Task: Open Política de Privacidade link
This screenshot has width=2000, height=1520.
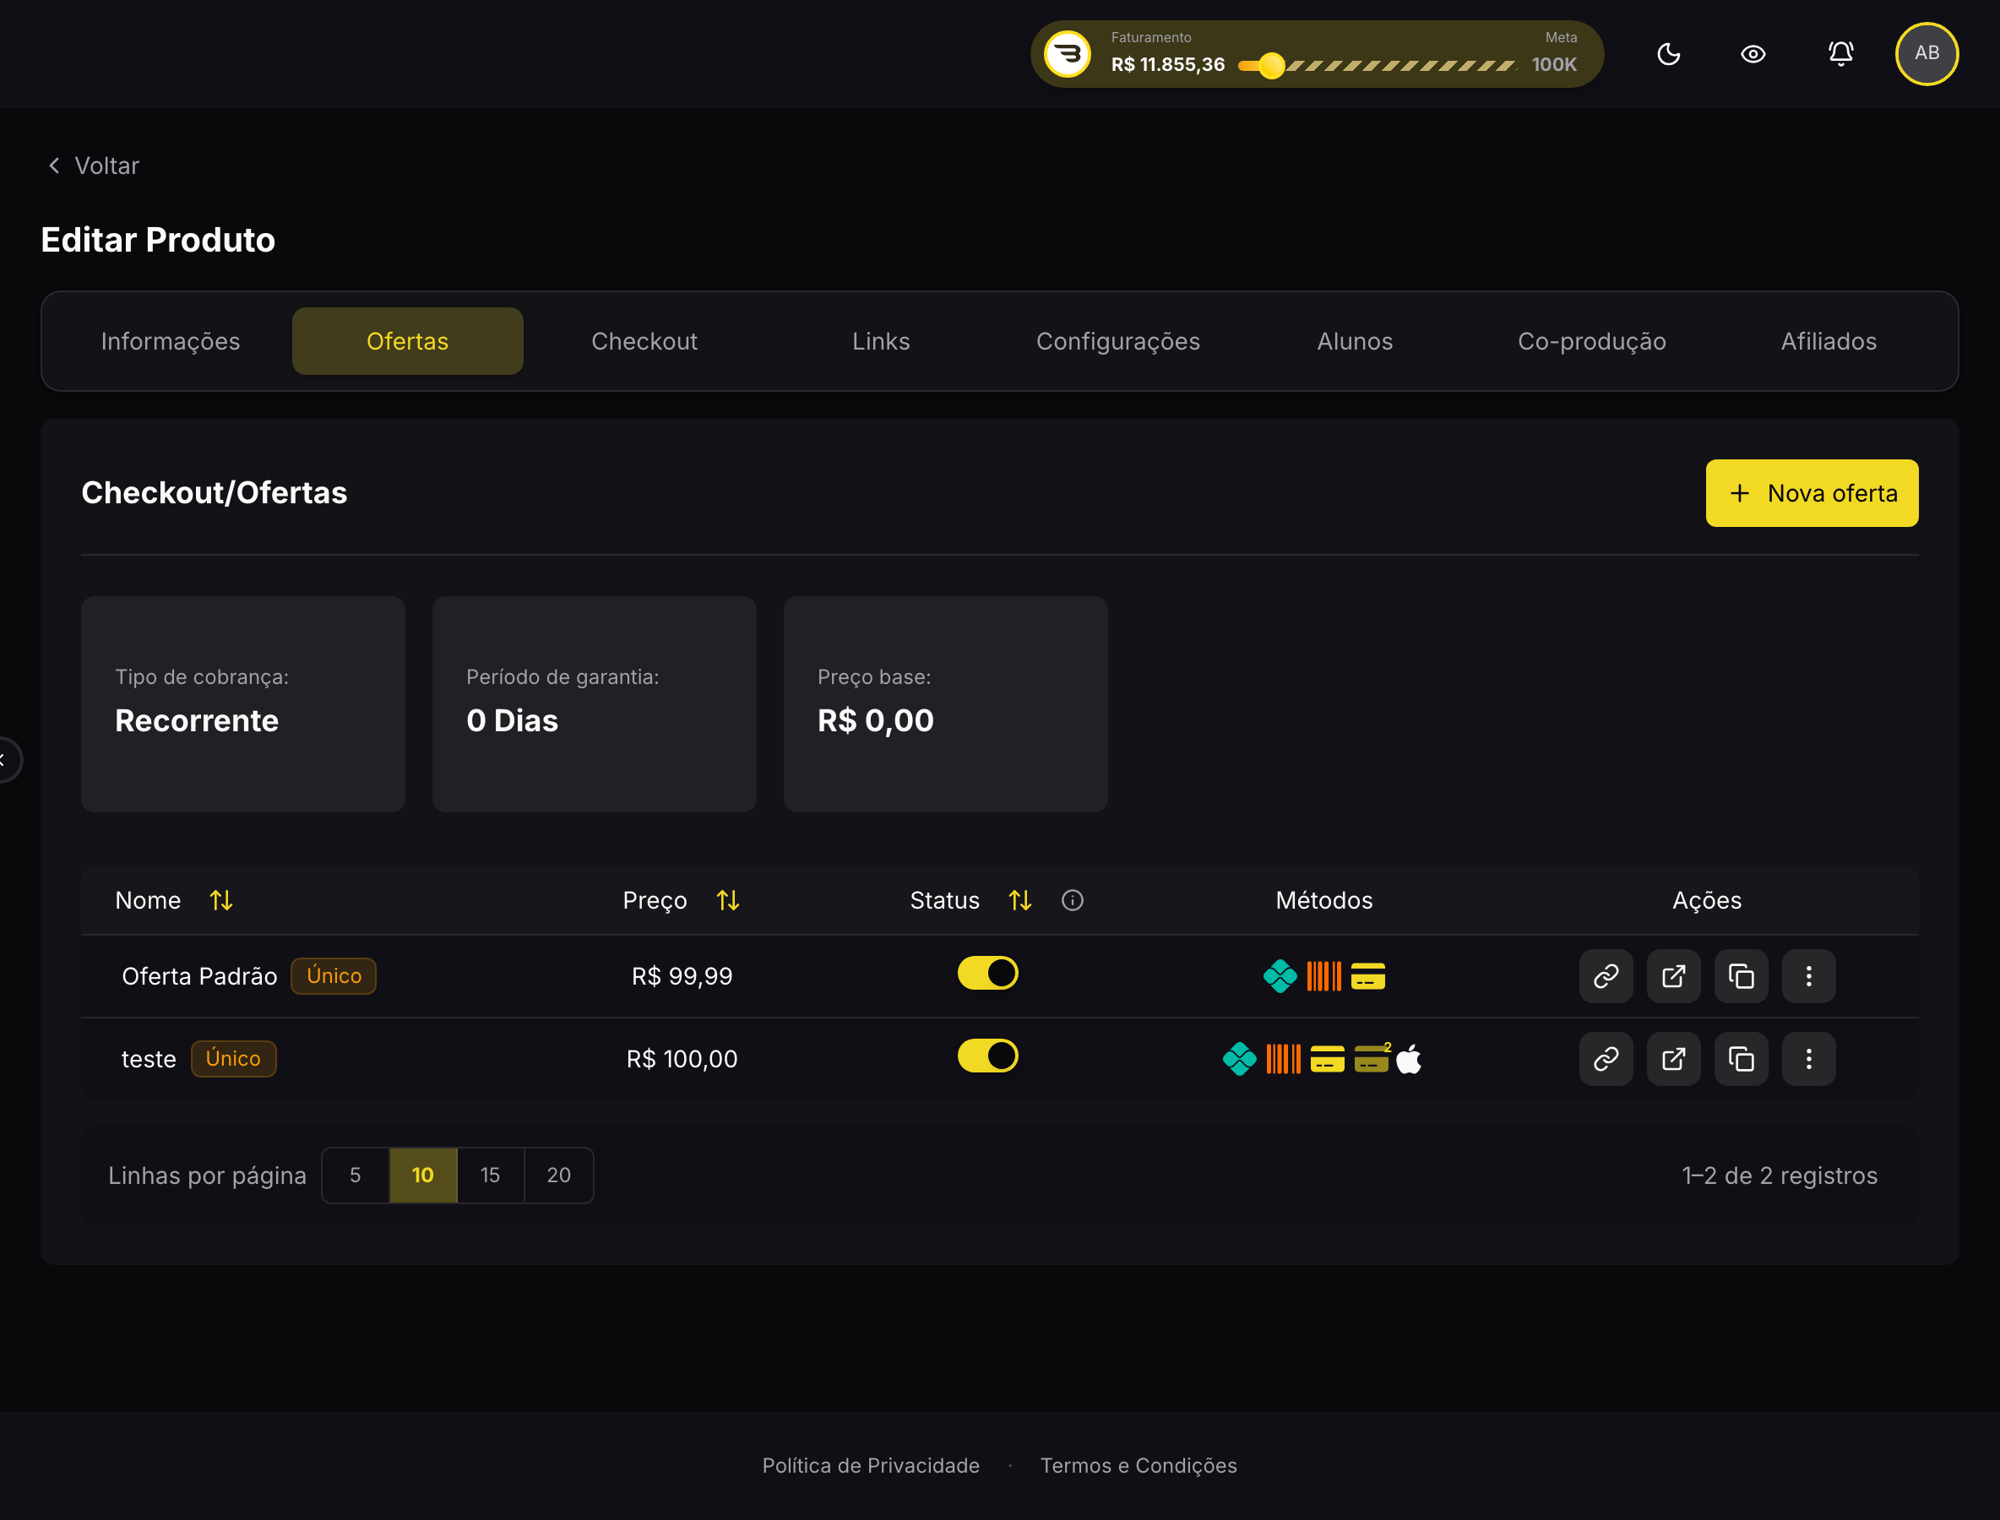Action: pos(871,1466)
